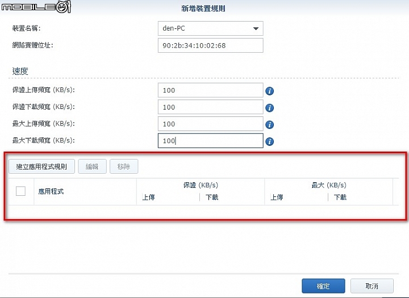Focus the 最大上傳頻寬 input field
Viewport: 409px width, 298px height.
[211, 124]
